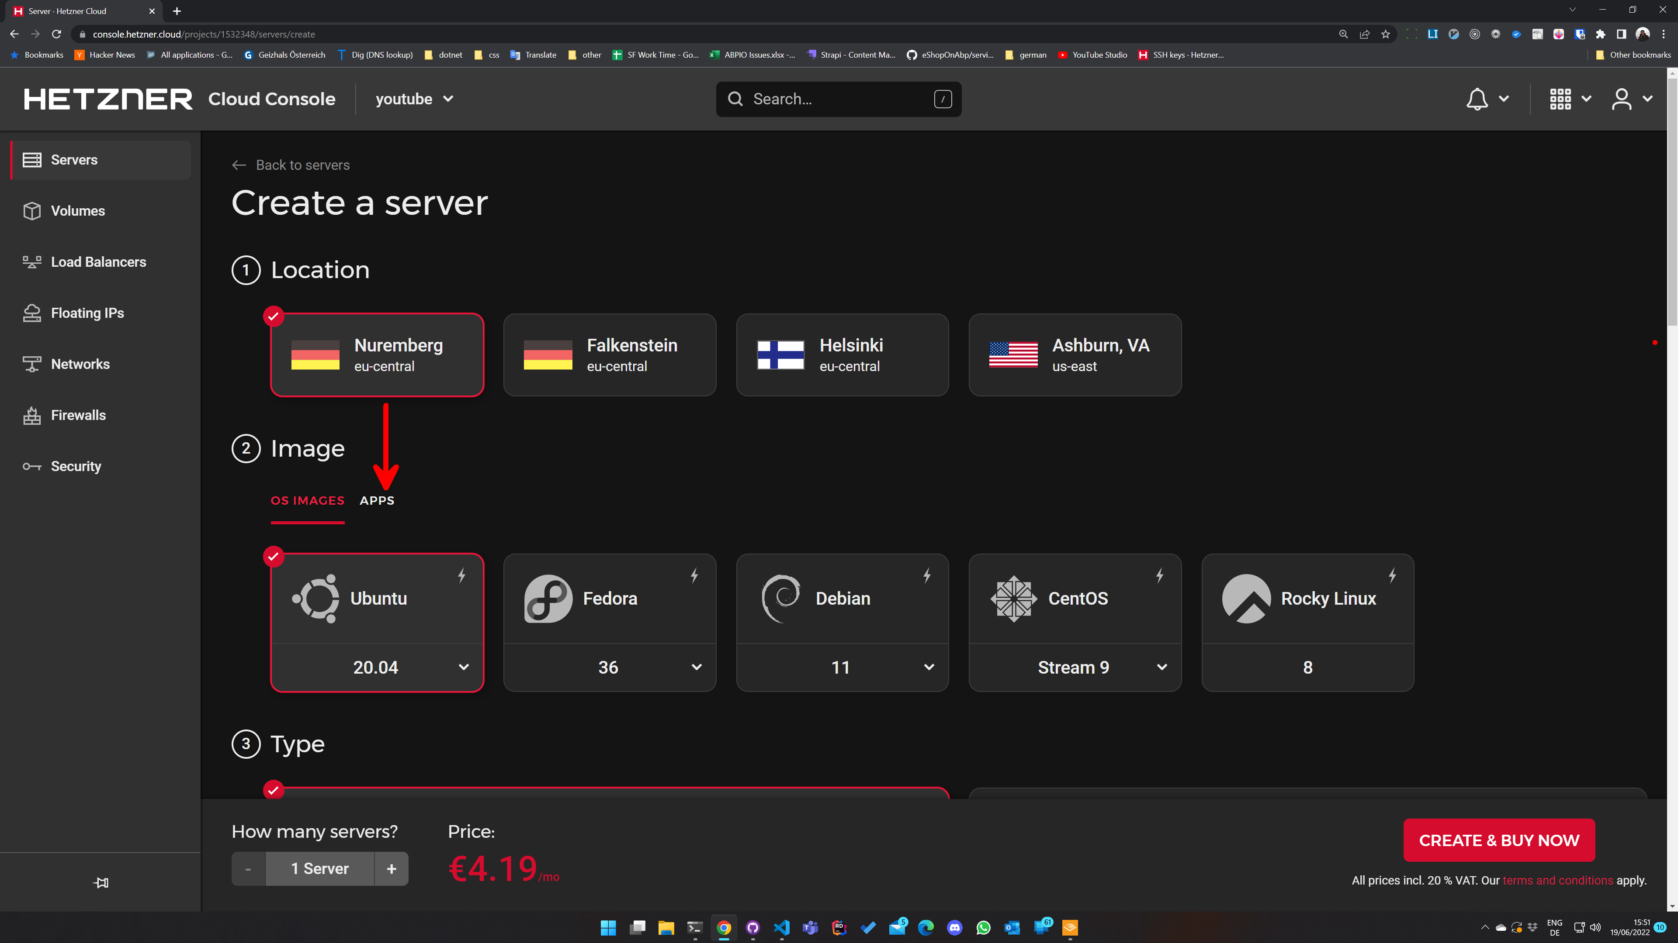Open the youtube project dropdown
1678x943 pixels.
point(414,99)
